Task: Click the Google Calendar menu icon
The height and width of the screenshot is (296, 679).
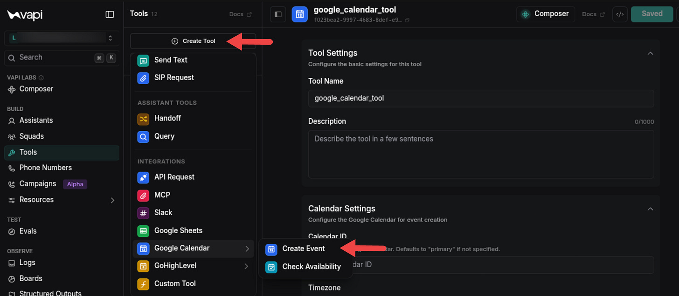Action: (x=143, y=249)
